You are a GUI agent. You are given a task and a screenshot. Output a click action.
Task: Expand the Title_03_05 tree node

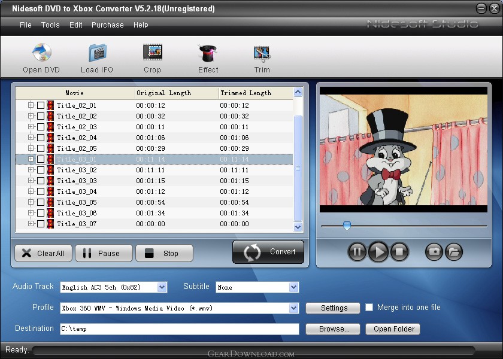pyautogui.click(x=31, y=202)
